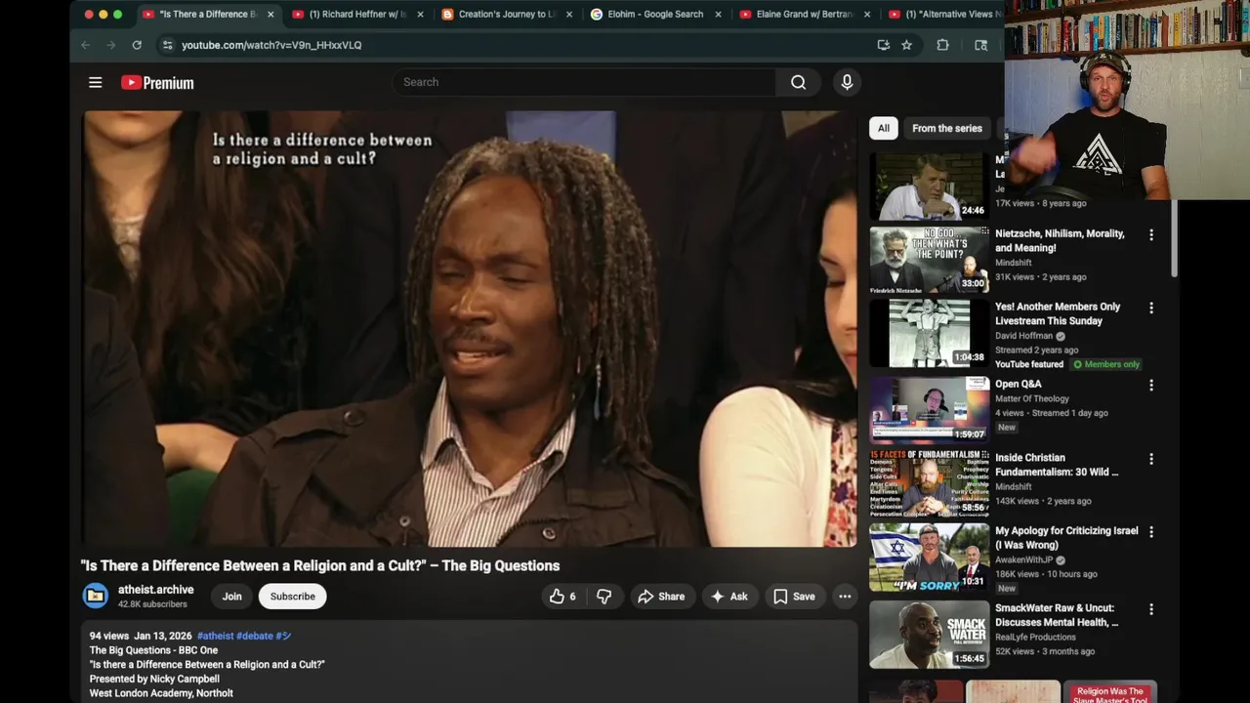Open more actions menu below video
The width and height of the screenshot is (1250, 703).
click(845, 597)
